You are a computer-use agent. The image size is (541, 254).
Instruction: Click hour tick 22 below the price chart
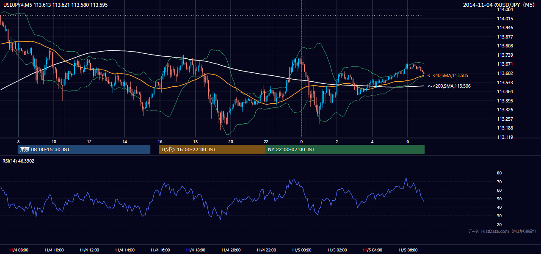pyautogui.click(x=266, y=141)
